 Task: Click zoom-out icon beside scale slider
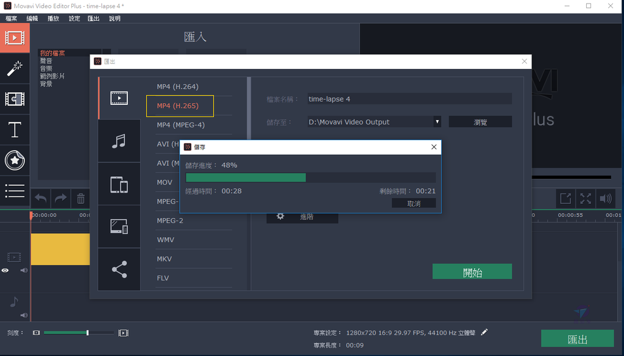tap(36, 332)
